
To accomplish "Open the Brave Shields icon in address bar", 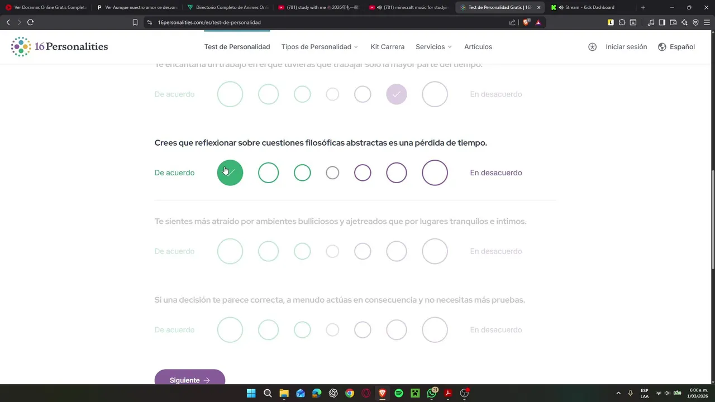I will pyautogui.click(x=526, y=22).
